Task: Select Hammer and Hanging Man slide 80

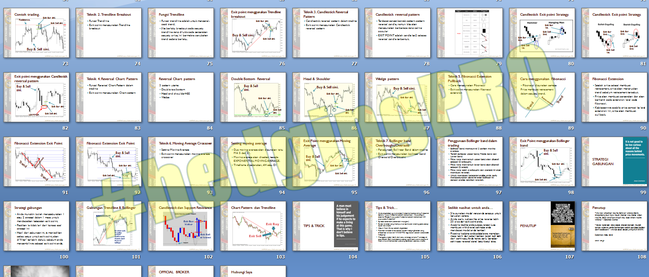Action: 542,33
